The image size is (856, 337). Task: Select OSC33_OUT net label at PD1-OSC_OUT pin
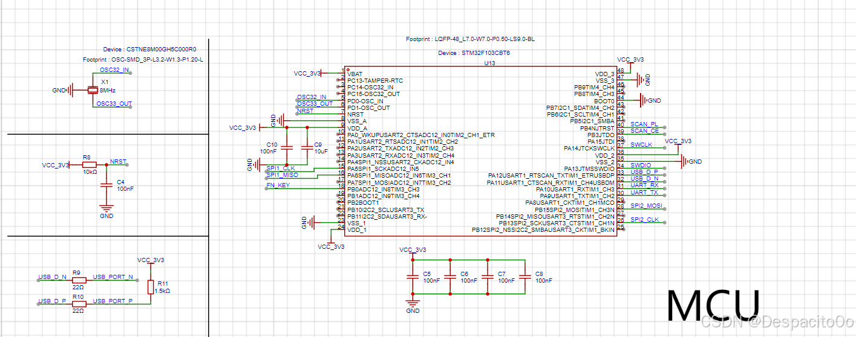[x=315, y=104]
